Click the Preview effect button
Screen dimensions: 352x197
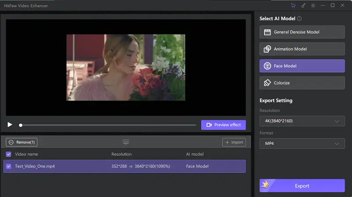click(x=224, y=125)
